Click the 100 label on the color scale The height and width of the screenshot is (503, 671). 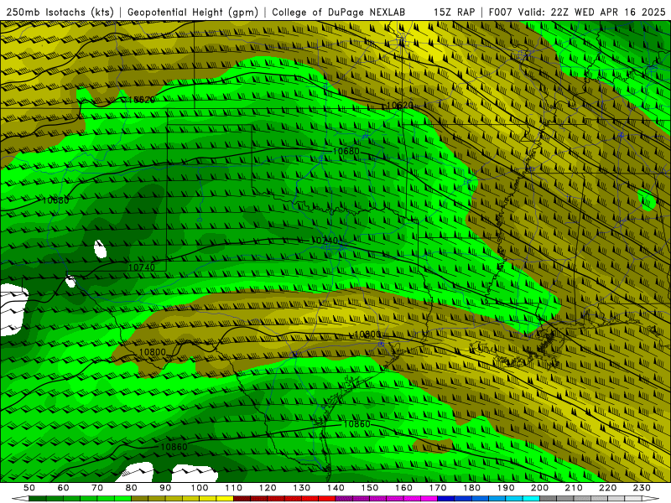pyautogui.click(x=200, y=488)
